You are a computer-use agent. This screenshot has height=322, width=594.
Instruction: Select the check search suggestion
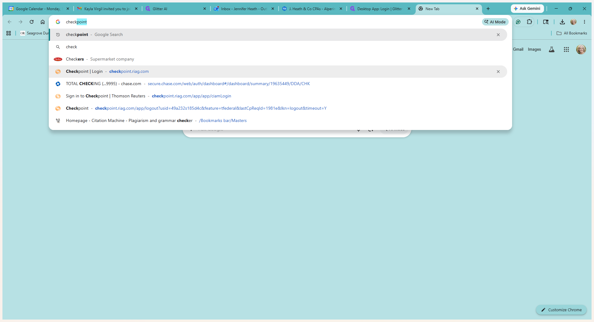tap(278, 47)
